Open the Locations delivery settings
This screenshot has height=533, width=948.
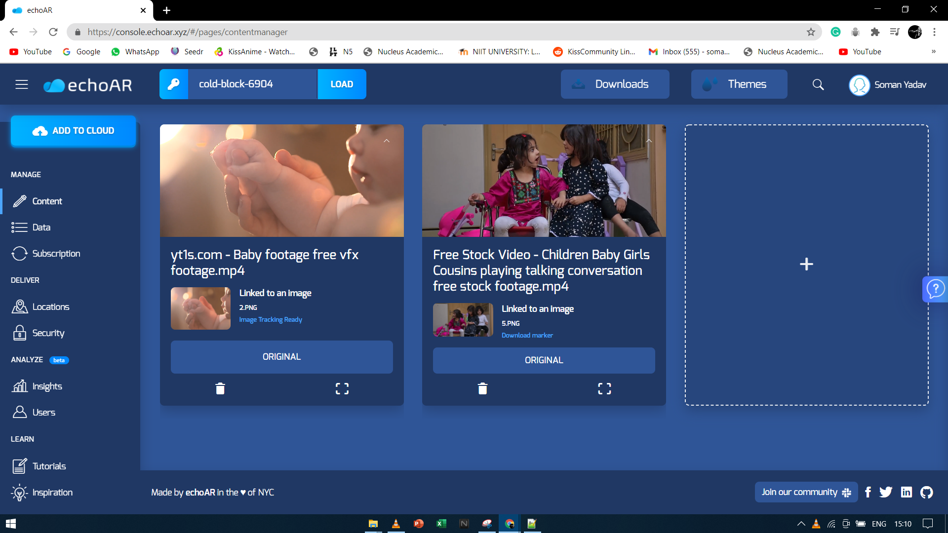(51, 306)
